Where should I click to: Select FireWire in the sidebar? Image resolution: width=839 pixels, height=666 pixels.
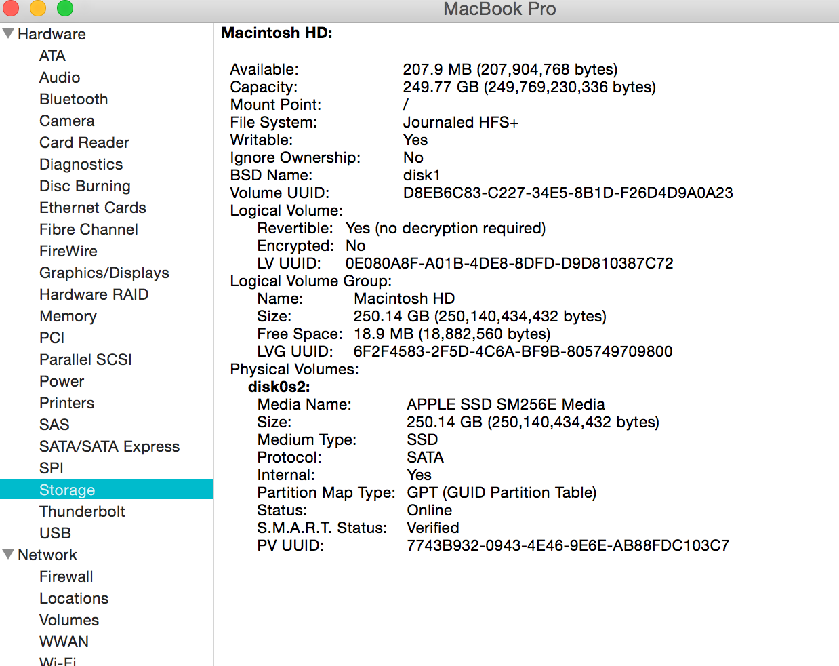[68, 251]
